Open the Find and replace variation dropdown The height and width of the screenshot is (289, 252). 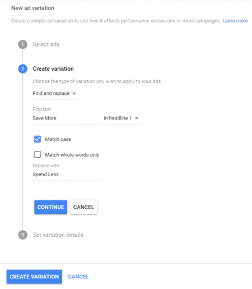click(55, 94)
